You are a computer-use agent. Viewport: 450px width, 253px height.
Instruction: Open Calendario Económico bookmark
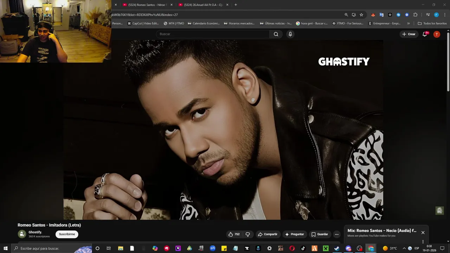[204, 23]
